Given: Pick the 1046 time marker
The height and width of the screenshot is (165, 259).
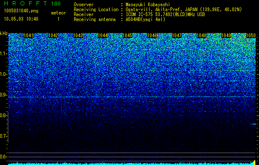Looking at the screenshot, I should 152,35.
